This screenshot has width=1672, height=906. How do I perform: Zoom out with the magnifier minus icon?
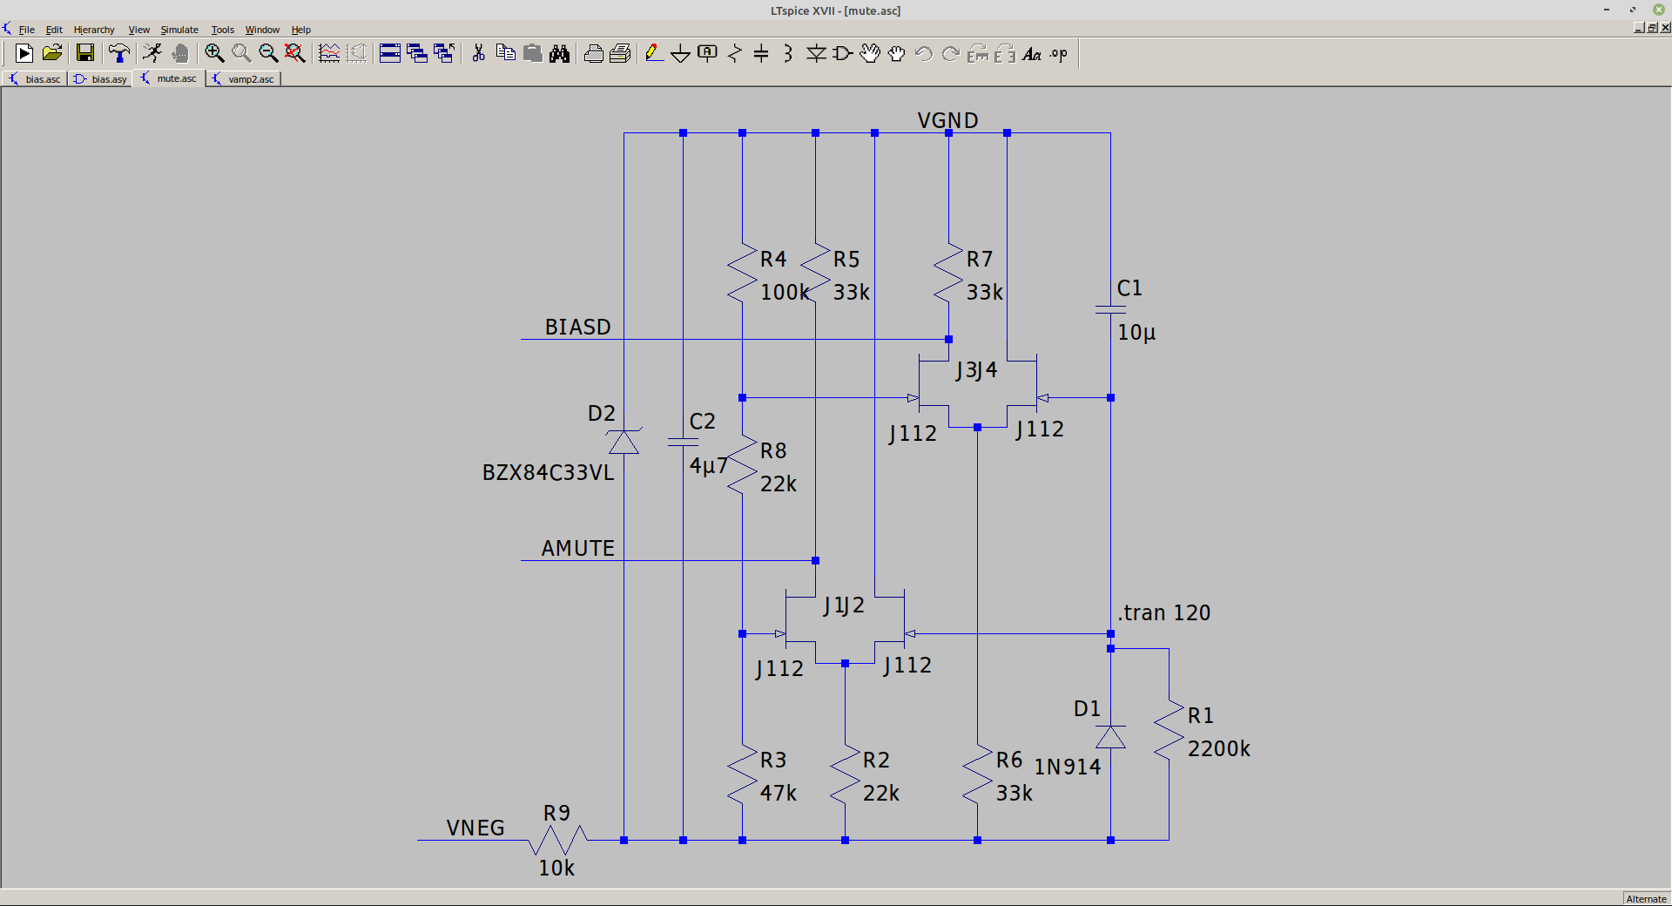[268, 53]
